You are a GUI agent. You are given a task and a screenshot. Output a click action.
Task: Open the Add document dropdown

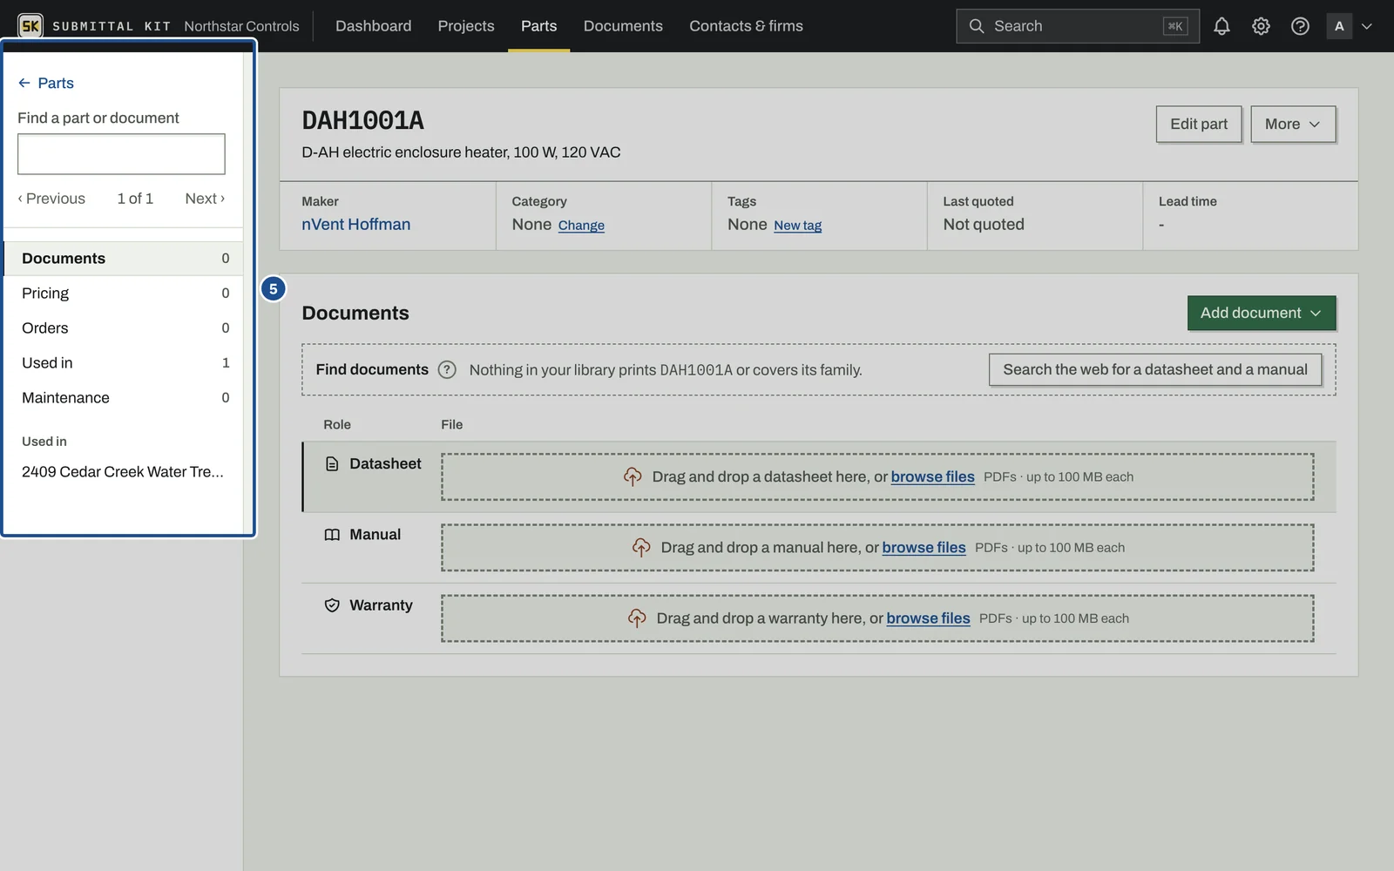pos(1261,313)
